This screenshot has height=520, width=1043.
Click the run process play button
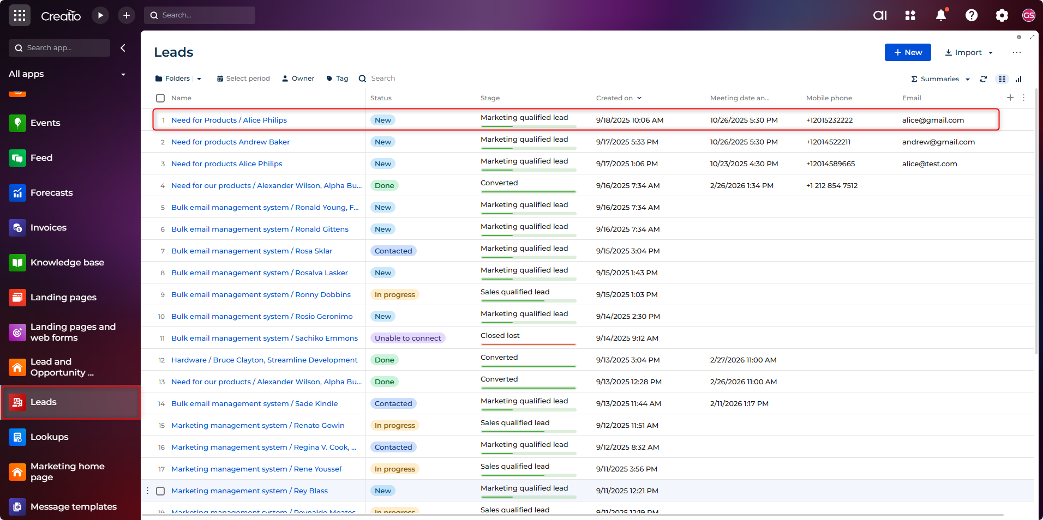click(100, 15)
